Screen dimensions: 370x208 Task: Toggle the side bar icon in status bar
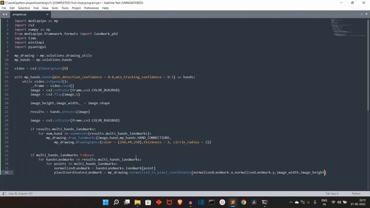click(4, 194)
